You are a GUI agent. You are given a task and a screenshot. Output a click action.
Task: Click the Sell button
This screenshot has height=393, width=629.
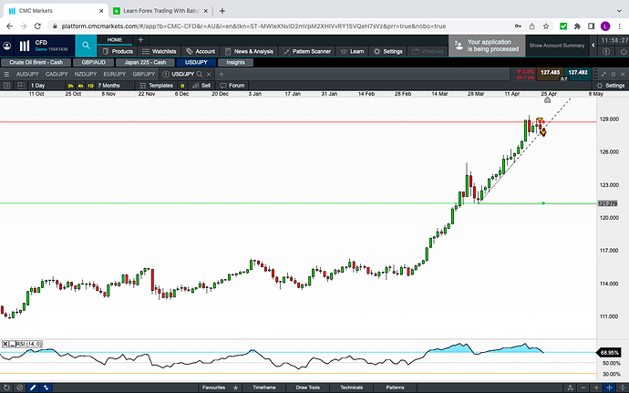pyautogui.click(x=202, y=85)
